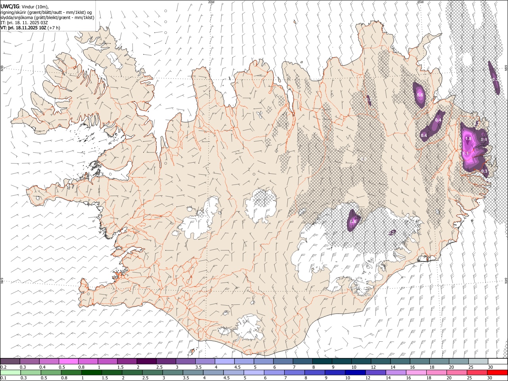
Task: Click the 20W longitude label
Action: (x=211, y=2)
